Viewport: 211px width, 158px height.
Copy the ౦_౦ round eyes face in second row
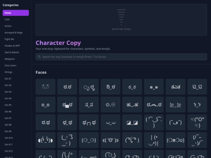45,105
